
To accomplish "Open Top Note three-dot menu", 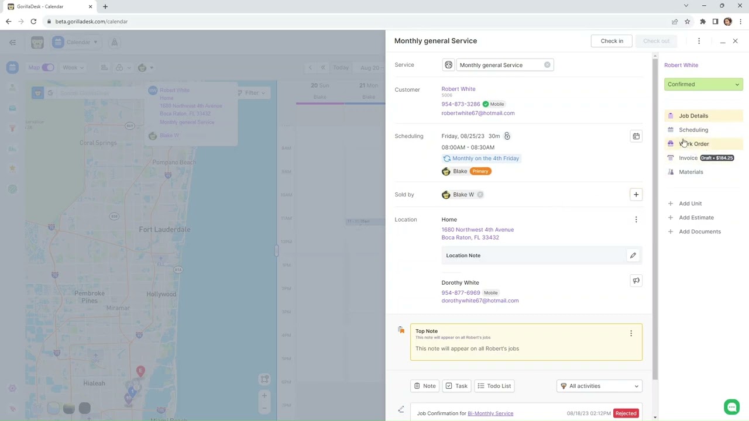I will point(631,333).
